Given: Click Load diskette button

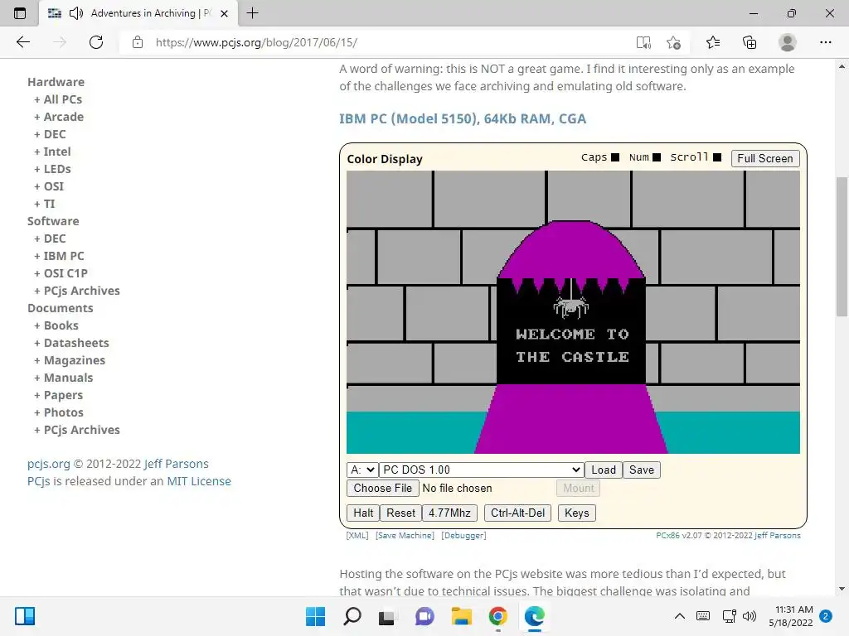Looking at the screenshot, I should 604,470.
